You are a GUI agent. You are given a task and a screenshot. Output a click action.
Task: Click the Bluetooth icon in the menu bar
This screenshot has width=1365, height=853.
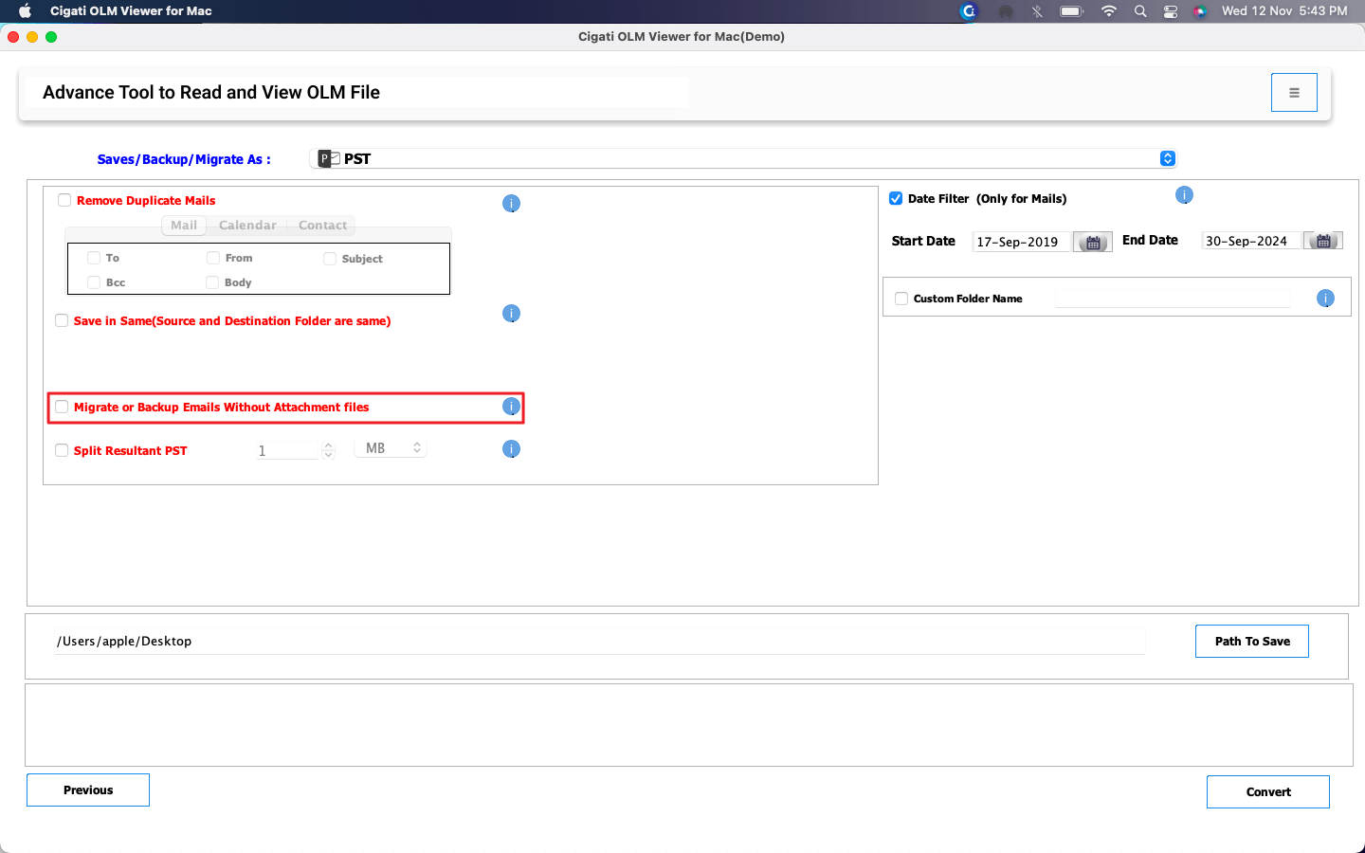1037,11
